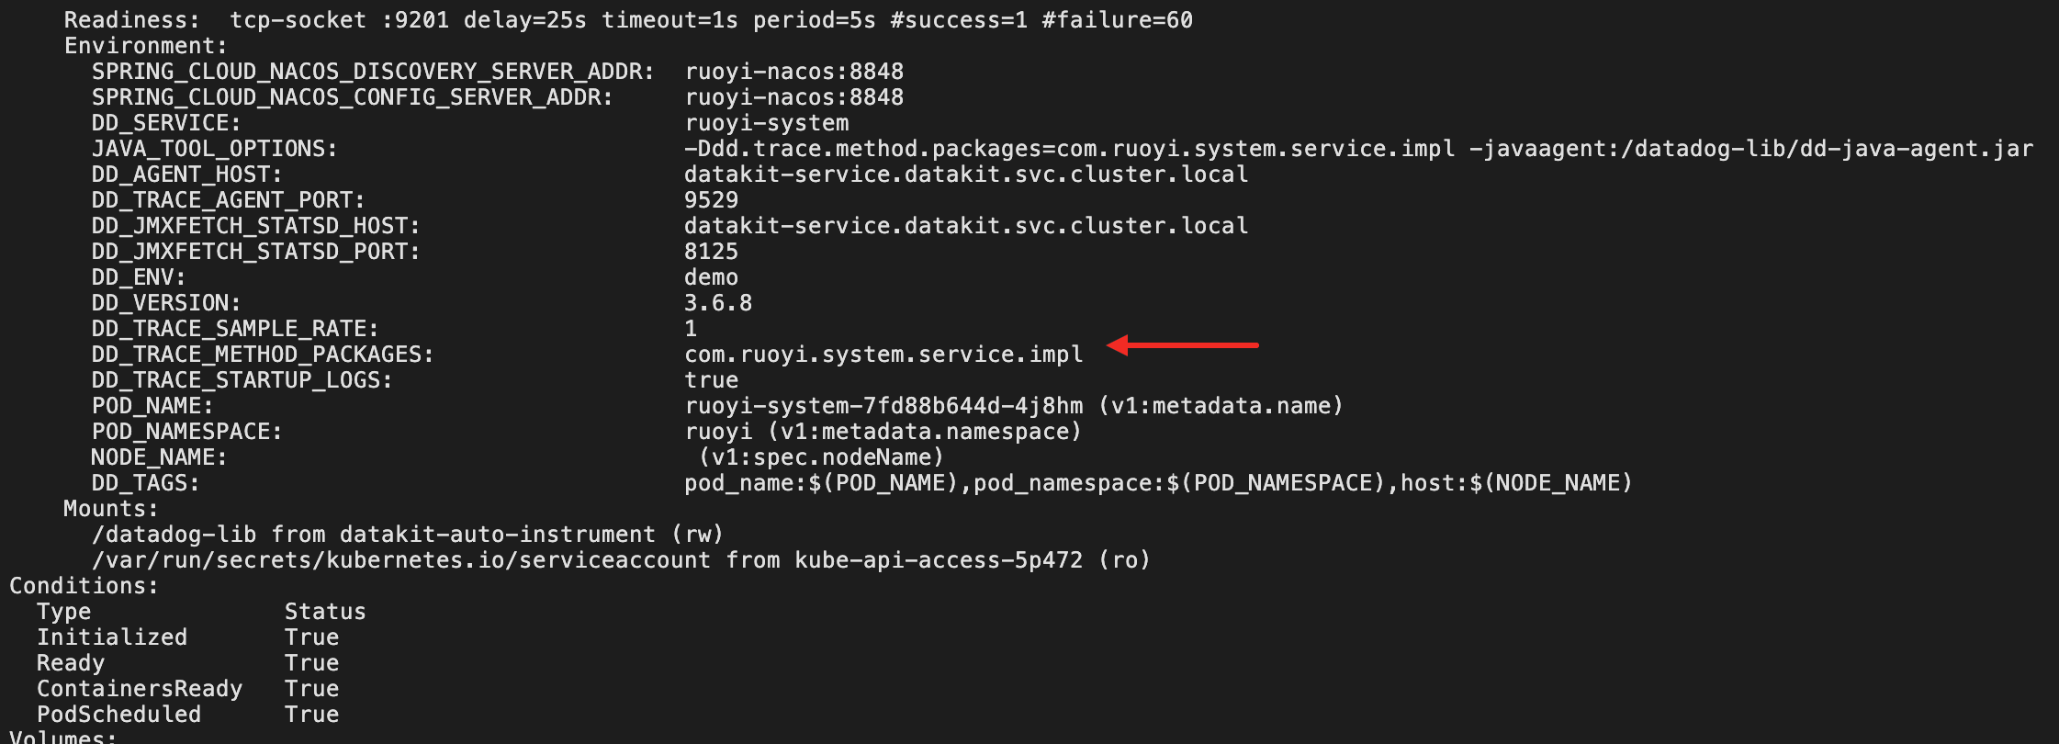This screenshot has width=2059, height=744.
Task: Click the DD_VERSION value 3.6.8
Action: point(718,303)
